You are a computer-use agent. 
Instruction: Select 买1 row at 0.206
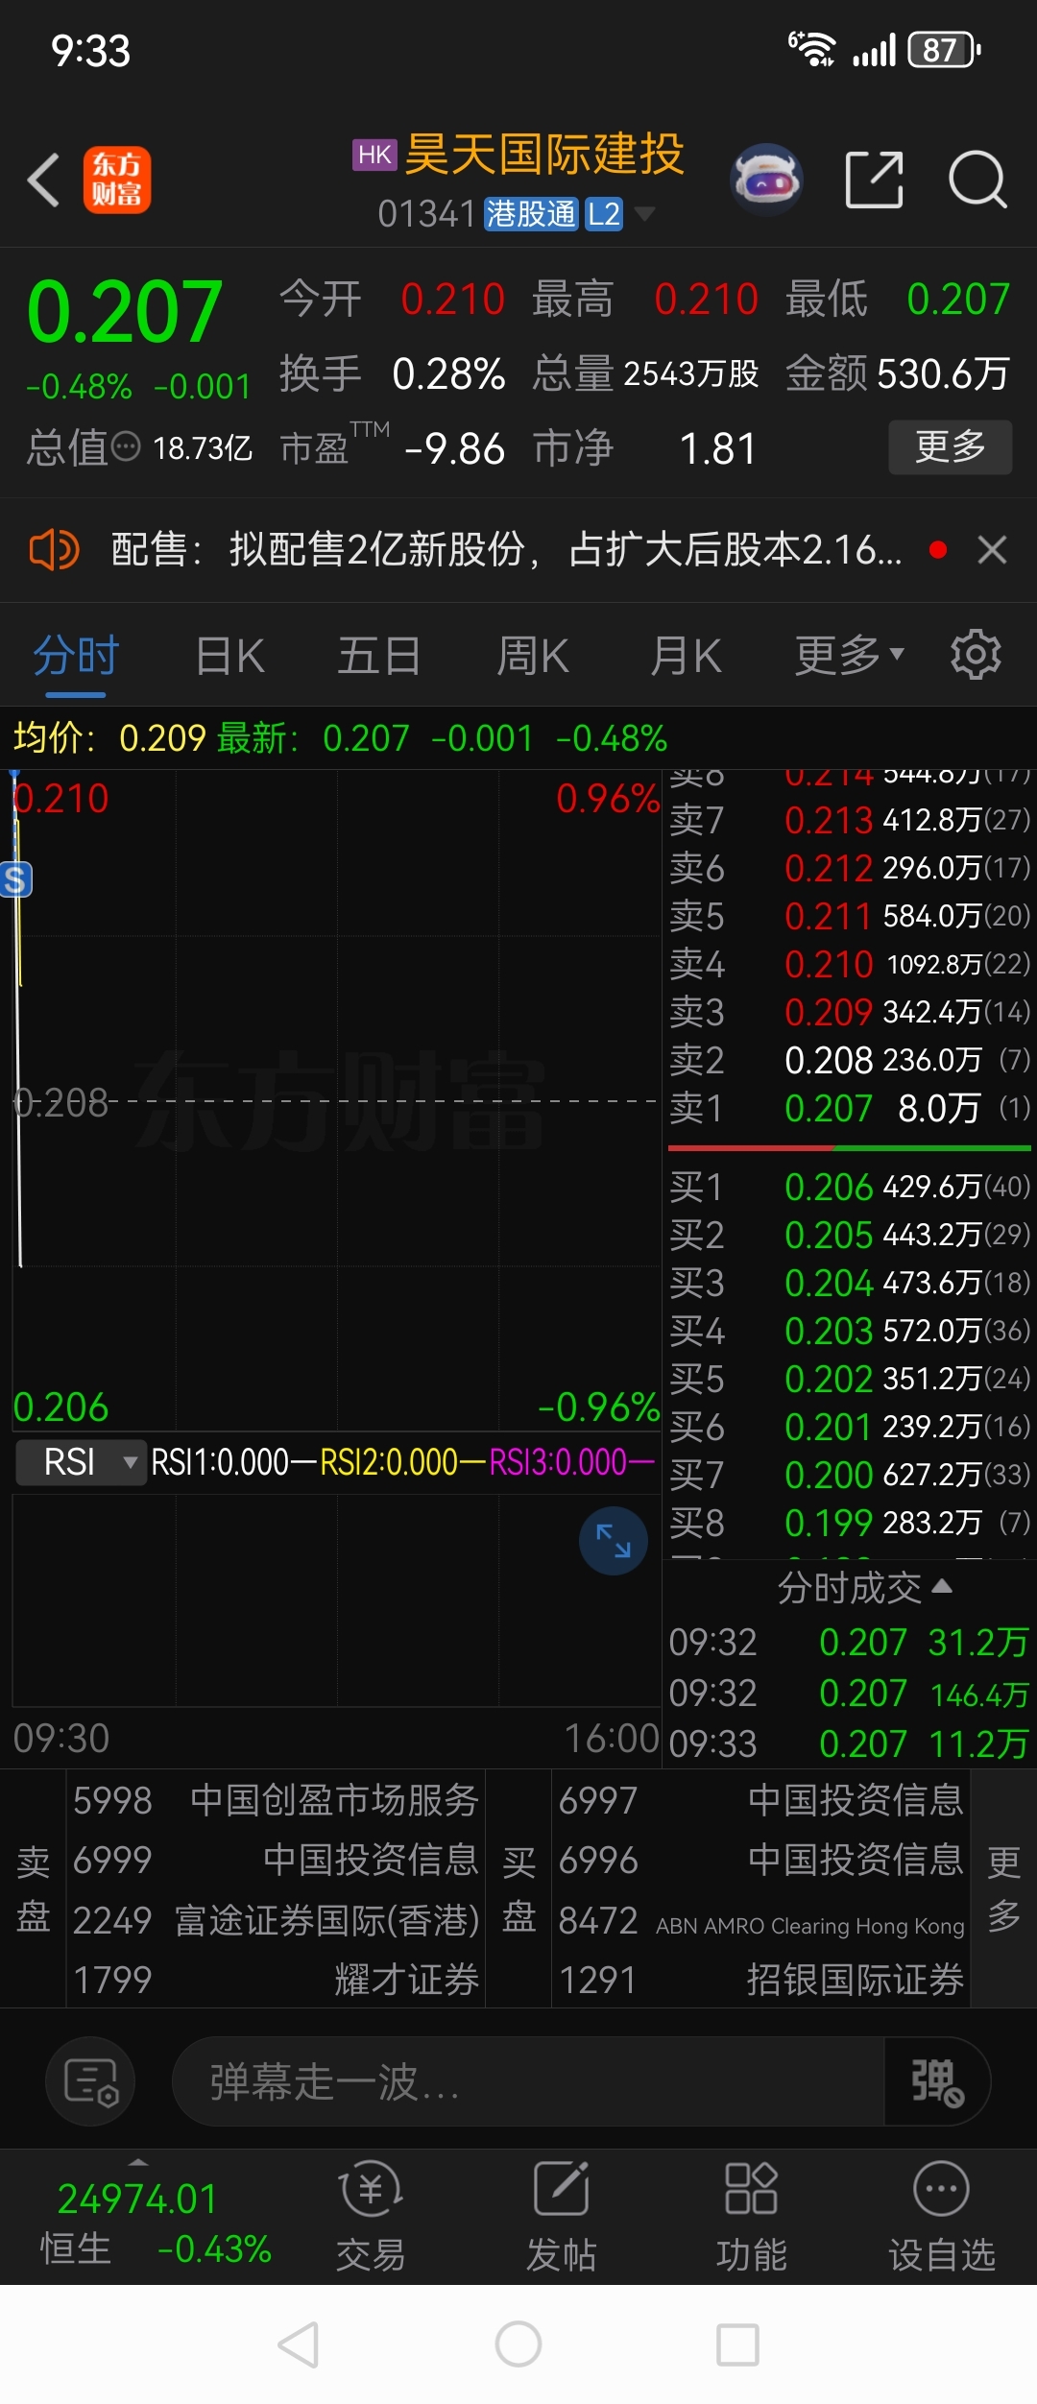point(849,1187)
